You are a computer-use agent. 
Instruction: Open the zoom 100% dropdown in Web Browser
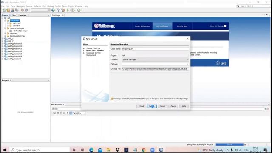point(84,113)
